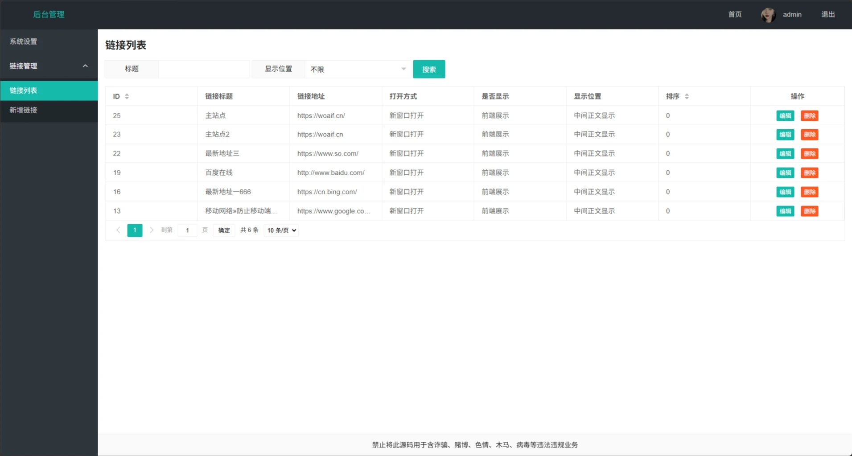Open the 显示位置 dropdown showing 不限
852x456 pixels.
358,69
